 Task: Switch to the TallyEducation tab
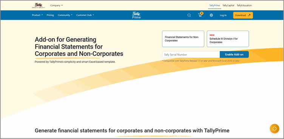[244, 5]
